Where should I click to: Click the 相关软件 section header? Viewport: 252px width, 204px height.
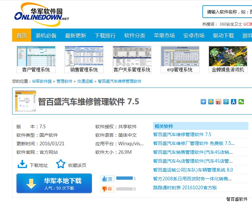coord(200,126)
